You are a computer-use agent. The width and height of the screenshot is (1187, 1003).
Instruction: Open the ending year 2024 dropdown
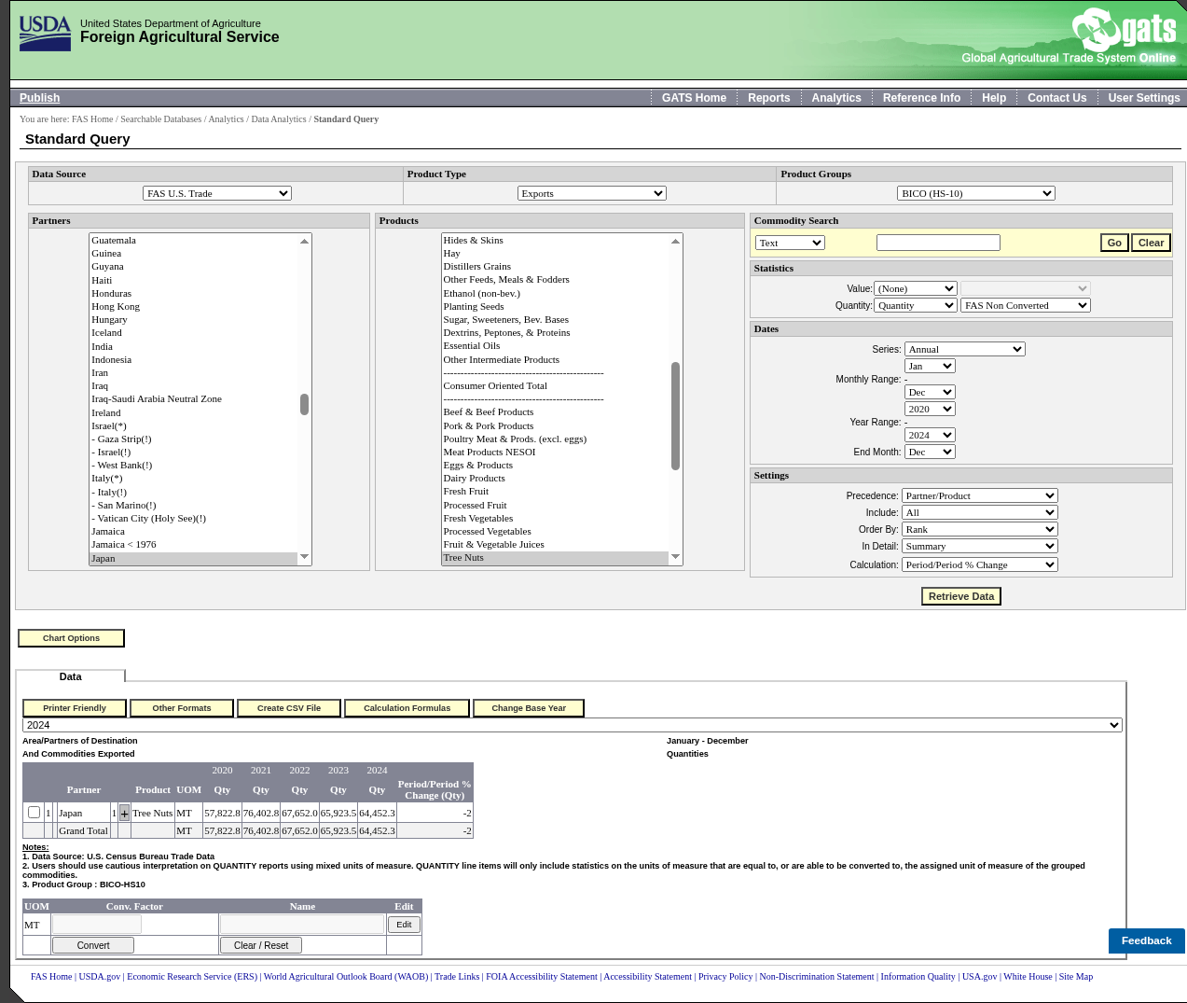930,435
